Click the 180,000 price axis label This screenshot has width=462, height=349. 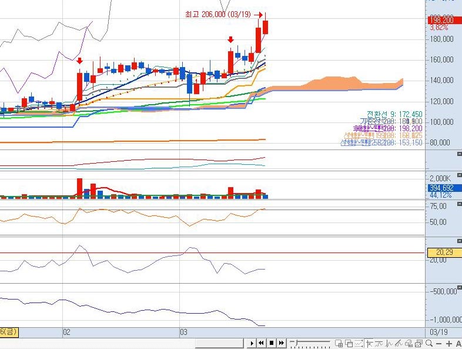point(441,39)
